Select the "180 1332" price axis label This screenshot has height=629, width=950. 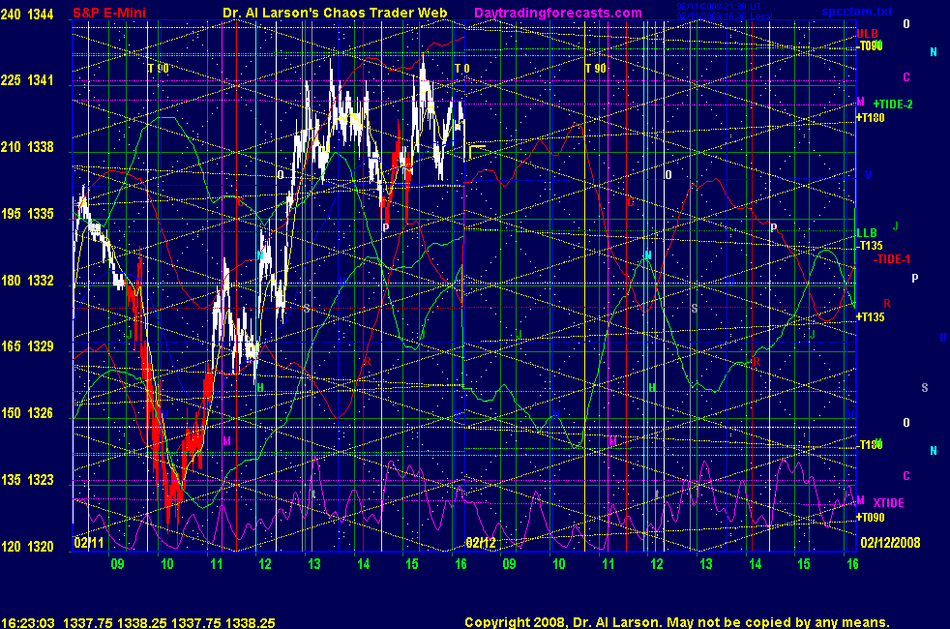pyautogui.click(x=27, y=281)
